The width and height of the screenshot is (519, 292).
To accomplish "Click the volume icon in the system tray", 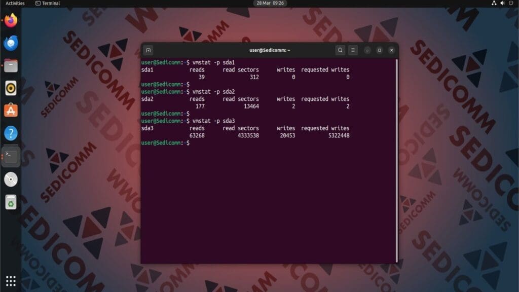I will click(502, 3).
